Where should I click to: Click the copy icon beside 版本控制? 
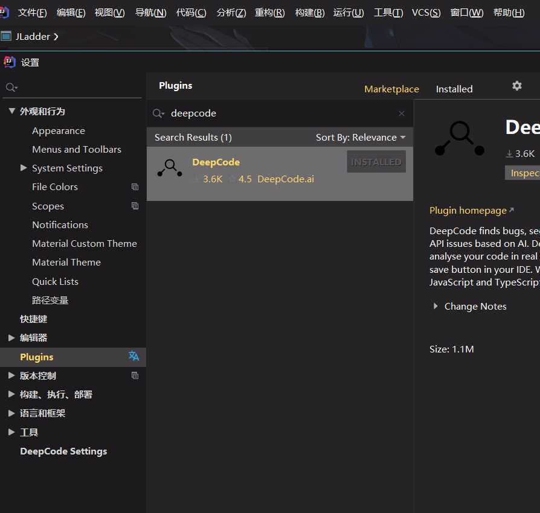pos(135,375)
